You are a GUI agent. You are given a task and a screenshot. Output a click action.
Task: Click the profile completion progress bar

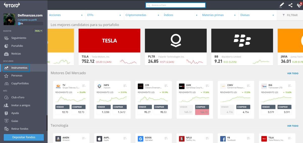[x=30, y=23]
